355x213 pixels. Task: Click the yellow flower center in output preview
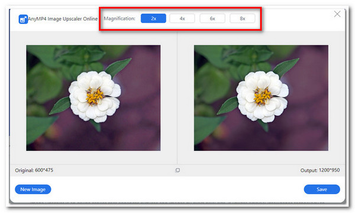point(262,96)
